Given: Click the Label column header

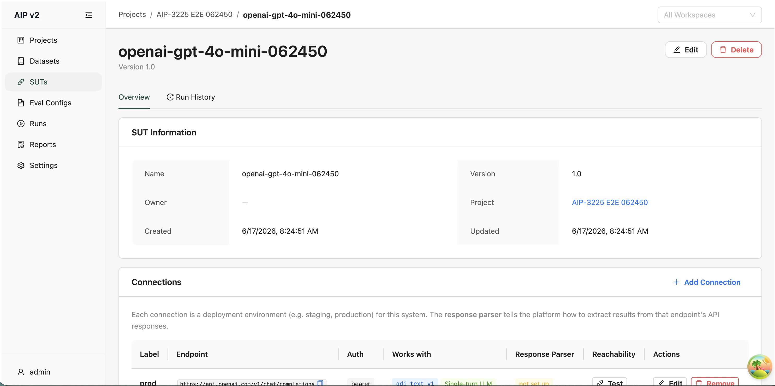Looking at the screenshot, I should (x=149, y=354).
